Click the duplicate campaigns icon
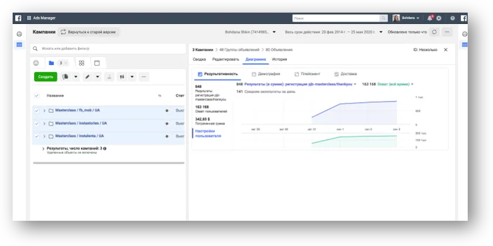The width and height of the screenshot is (493, 246). (x=65, y=77)
